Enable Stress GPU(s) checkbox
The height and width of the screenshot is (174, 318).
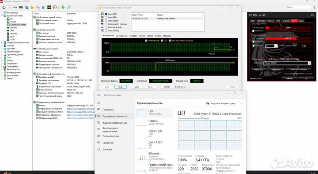[106, 30]
